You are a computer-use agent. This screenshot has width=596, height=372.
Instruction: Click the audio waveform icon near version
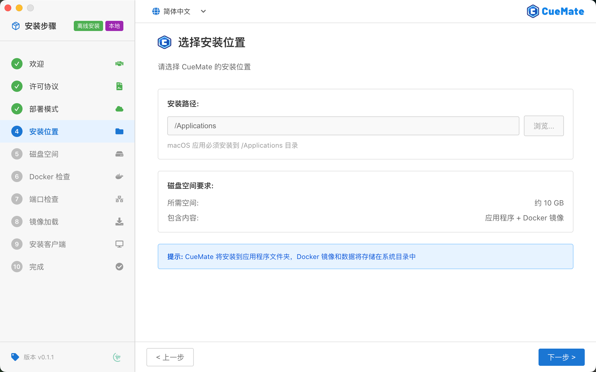[117, 357]
